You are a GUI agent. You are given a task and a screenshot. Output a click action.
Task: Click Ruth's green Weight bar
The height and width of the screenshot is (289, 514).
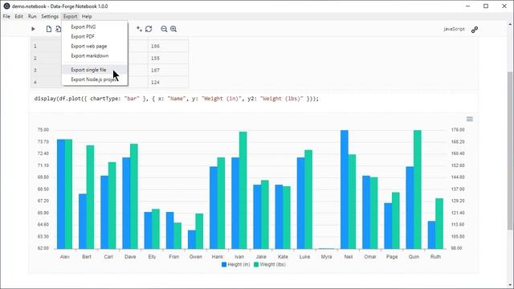tap(439, 223)
